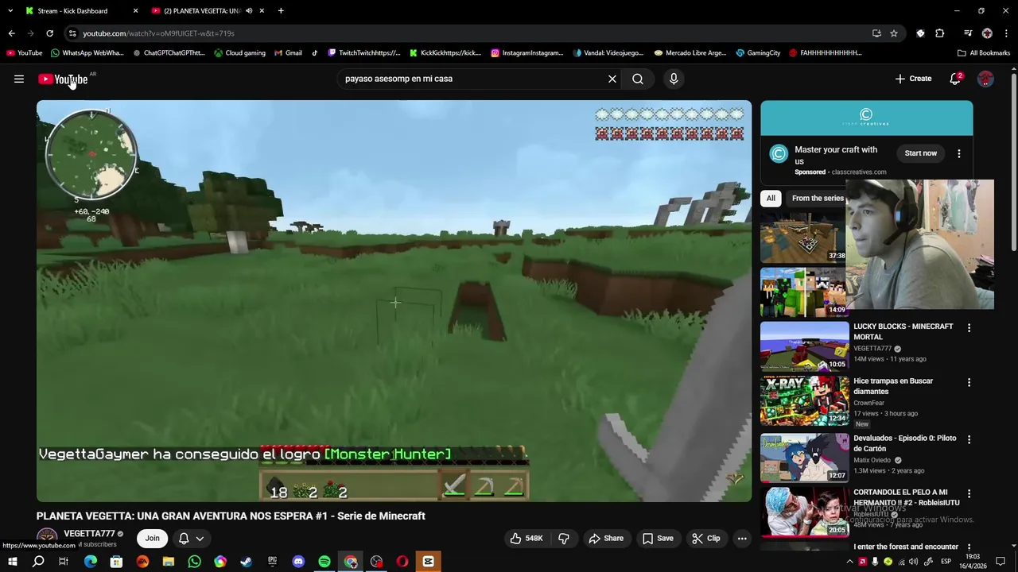The image size is (1018, 572).
Task: Open the notifications bell in header
Action: pos(955,79)
